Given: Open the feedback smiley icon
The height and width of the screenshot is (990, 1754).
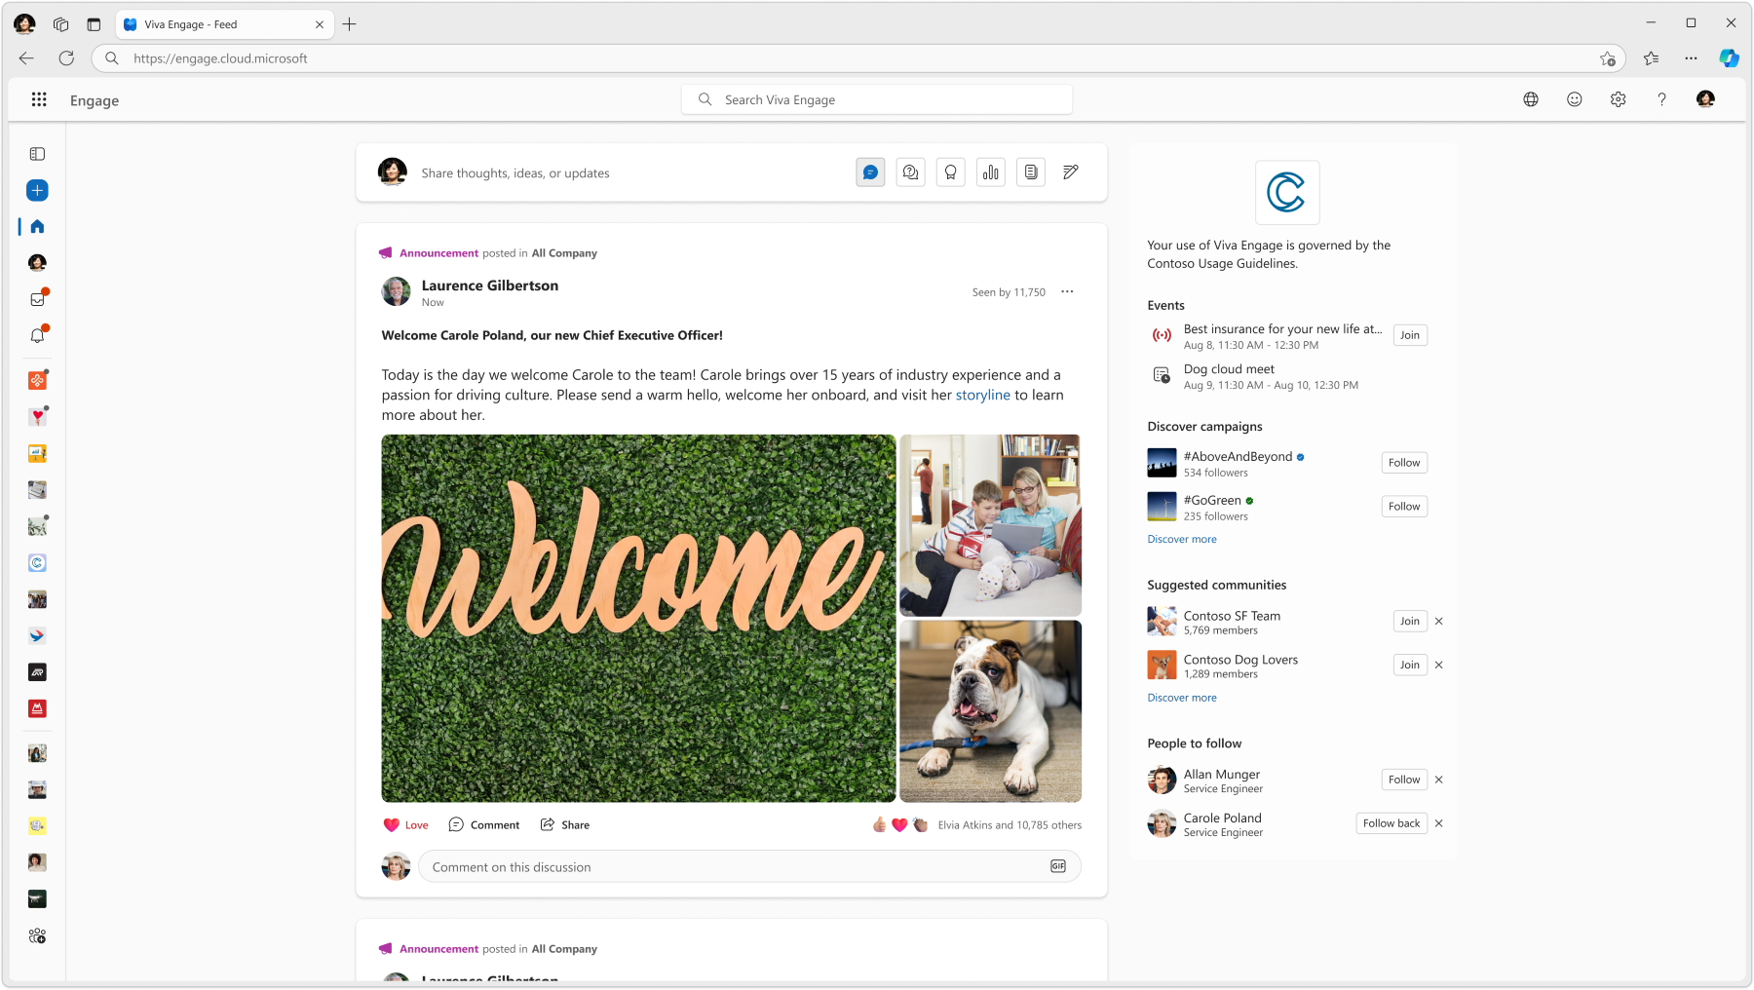Looking at the screenshot, I should [x=1575, y=99].
